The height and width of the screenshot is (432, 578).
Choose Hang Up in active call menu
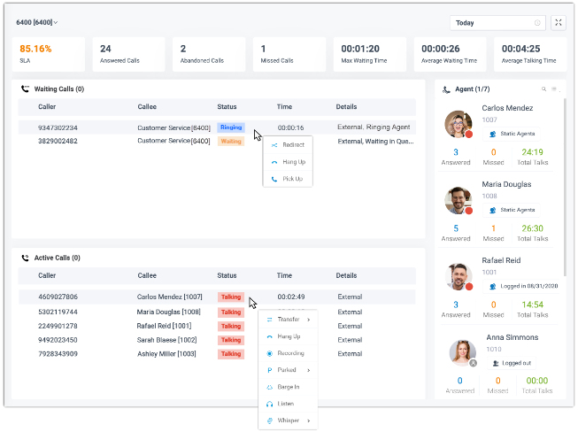pyautogui.click(x=289, y=336)
